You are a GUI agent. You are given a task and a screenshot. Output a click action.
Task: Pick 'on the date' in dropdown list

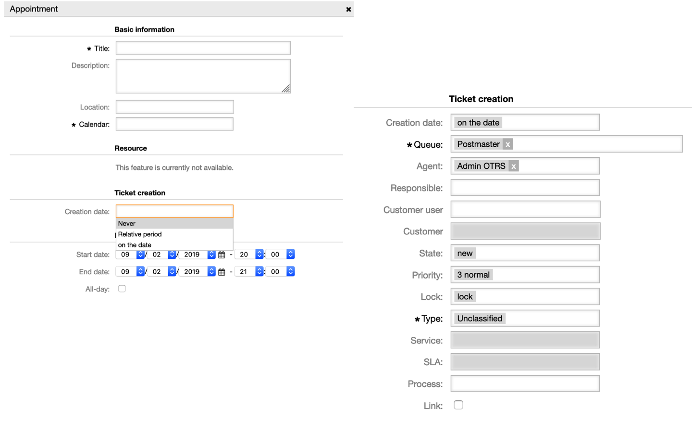174,245
